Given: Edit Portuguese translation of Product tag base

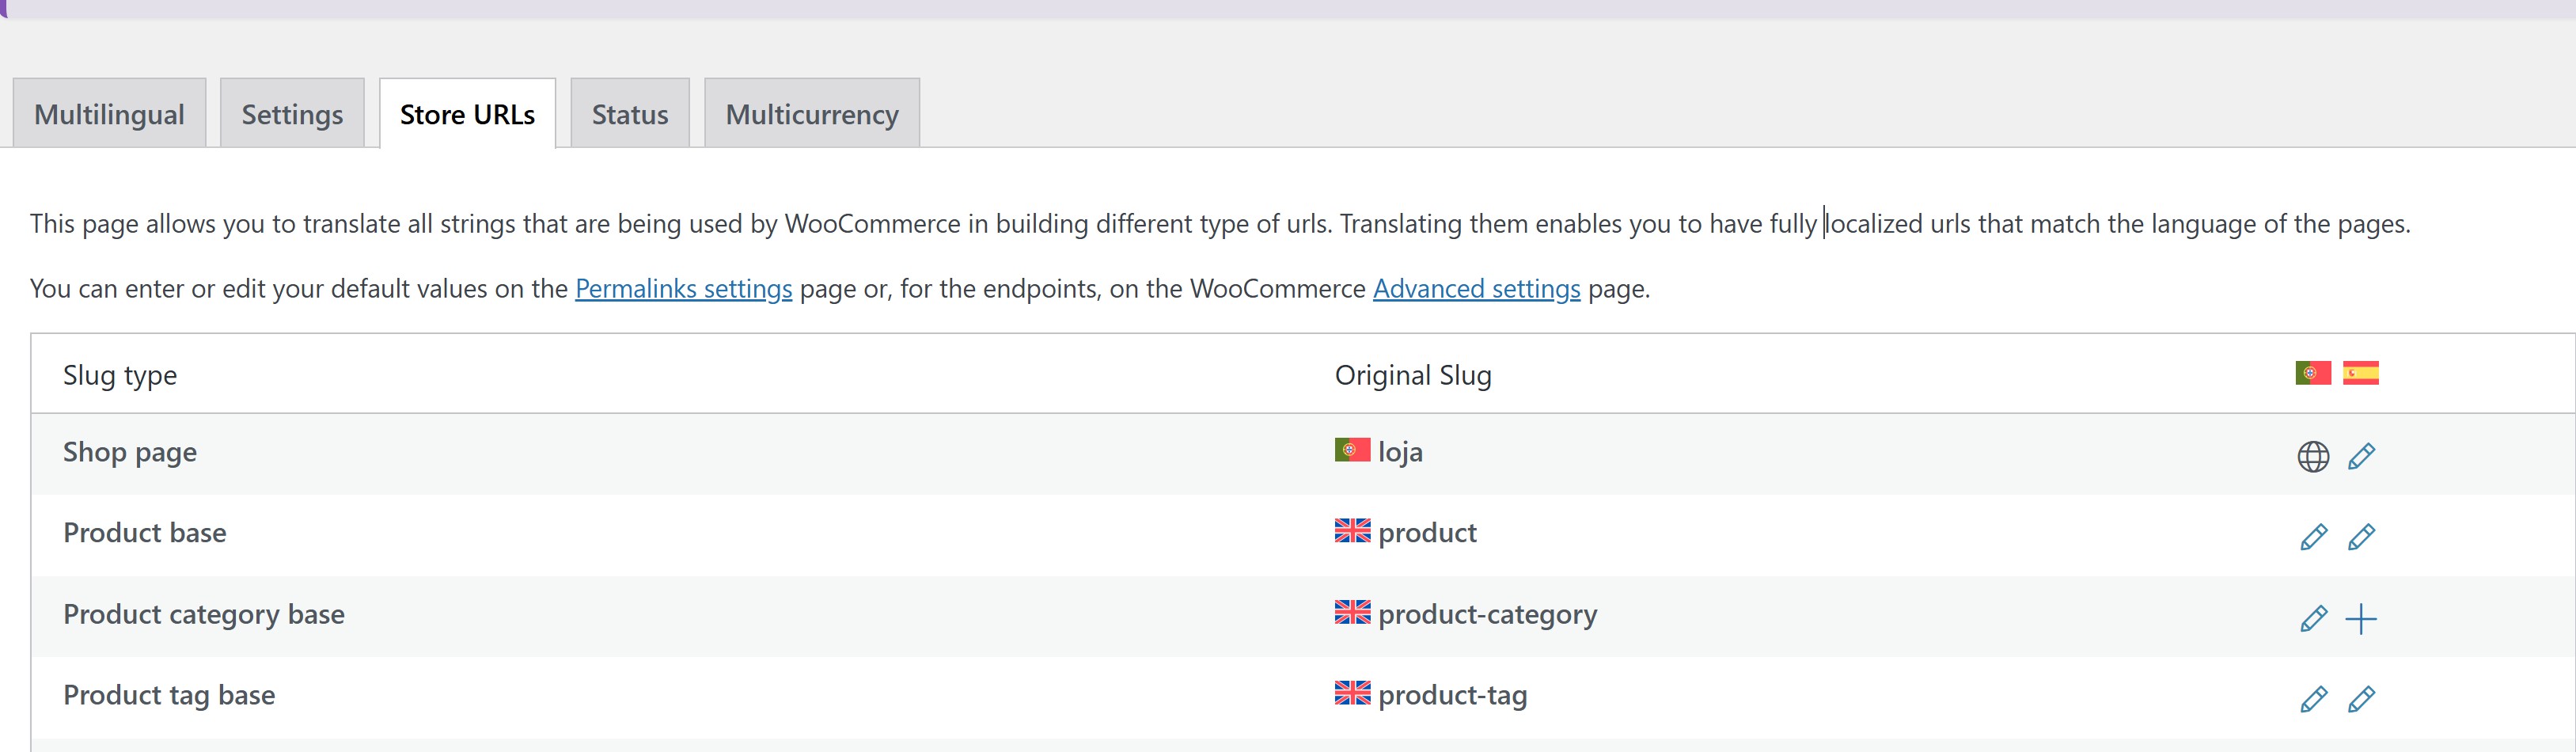Looking at the screenshot, I should [2313, 699].
